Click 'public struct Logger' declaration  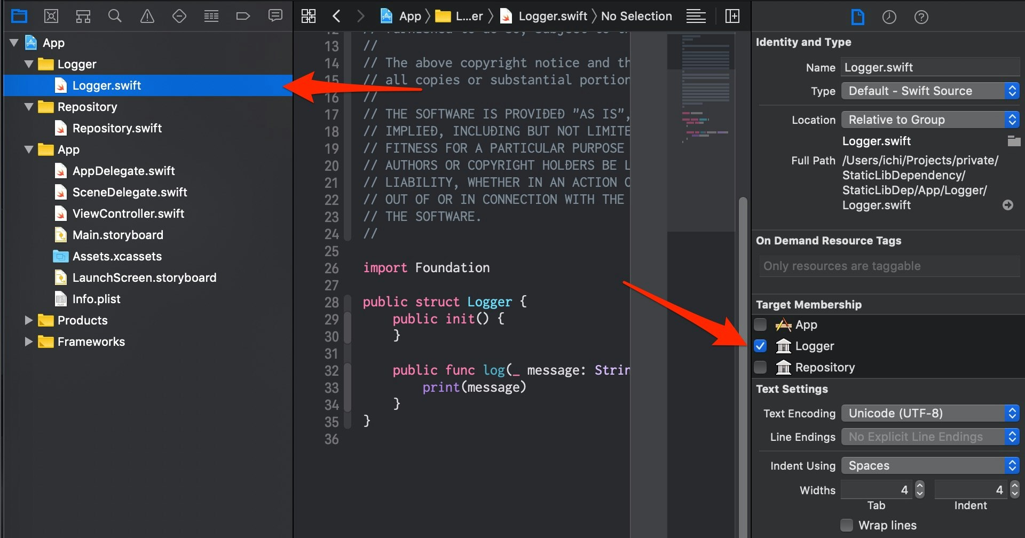click(445, 302)
